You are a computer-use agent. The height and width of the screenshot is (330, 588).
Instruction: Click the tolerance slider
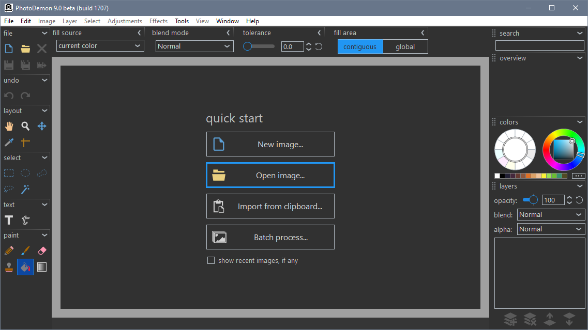point(259,46)
